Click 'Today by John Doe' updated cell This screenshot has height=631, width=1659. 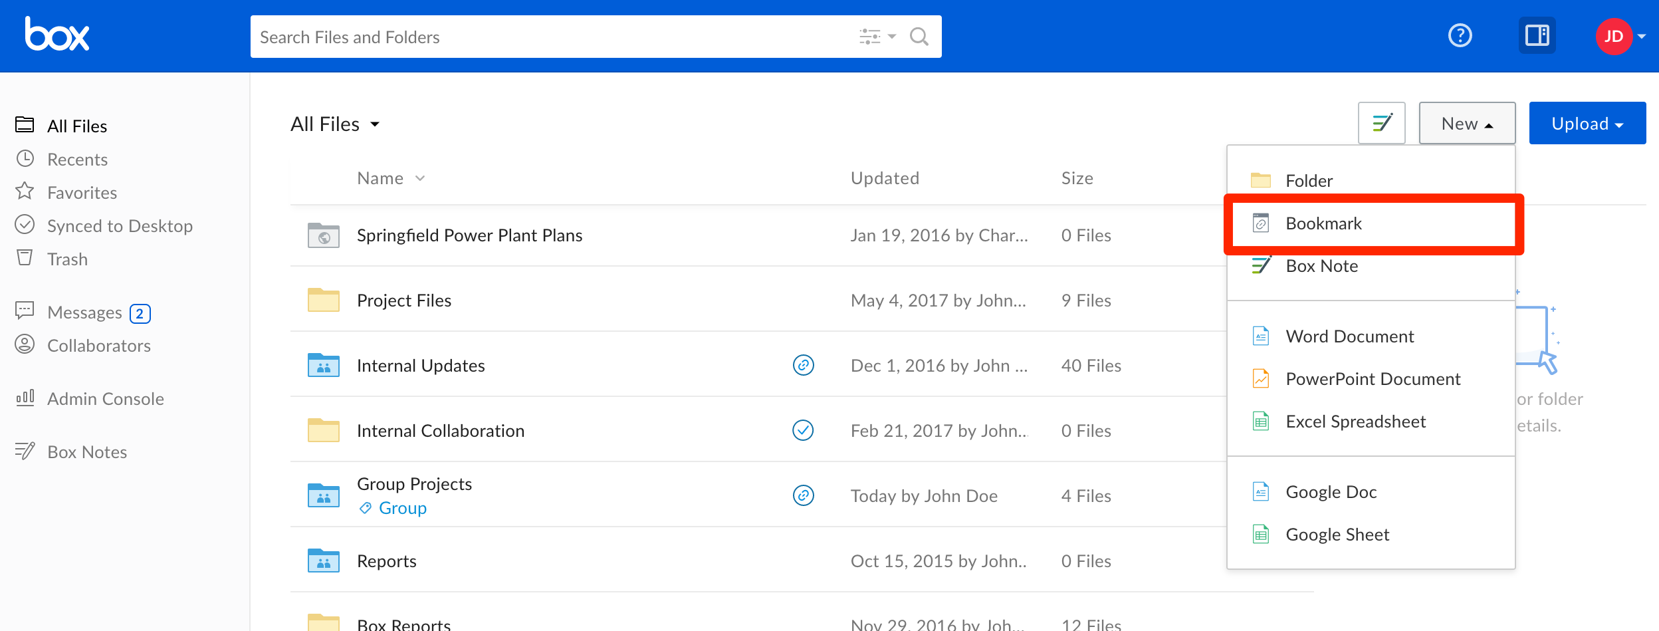tap(924, 496)
